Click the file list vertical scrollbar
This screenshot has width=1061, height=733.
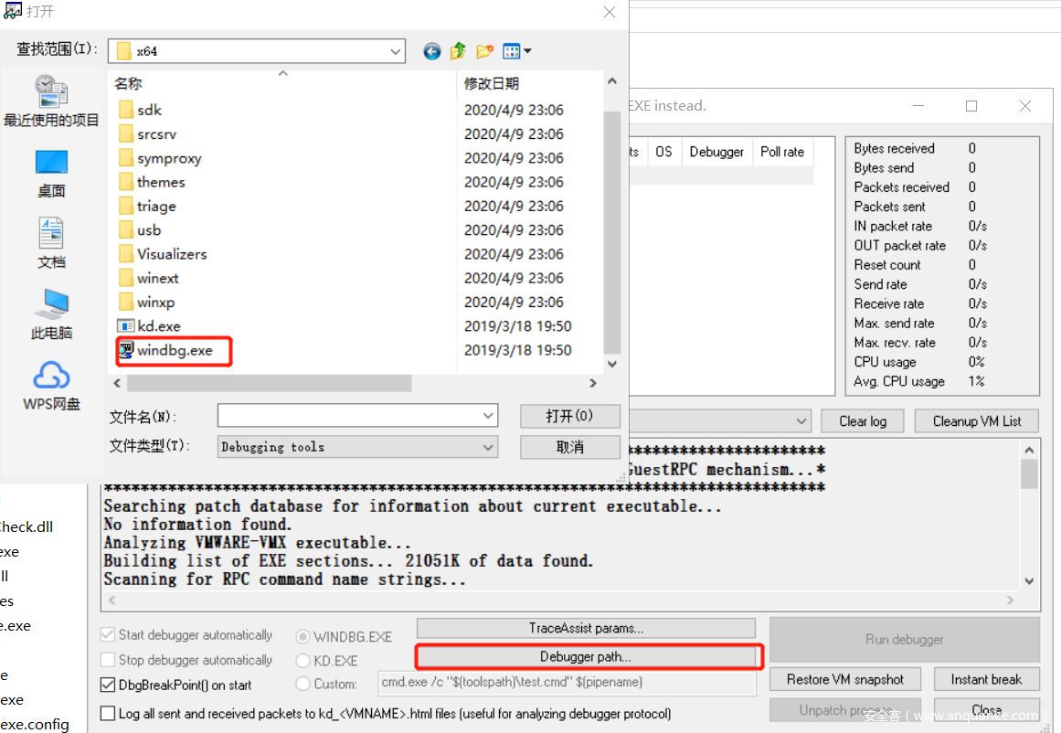point(611,232)
